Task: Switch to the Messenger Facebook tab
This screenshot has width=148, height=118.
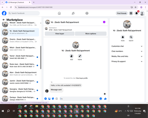Action: [x=18, y=2]
